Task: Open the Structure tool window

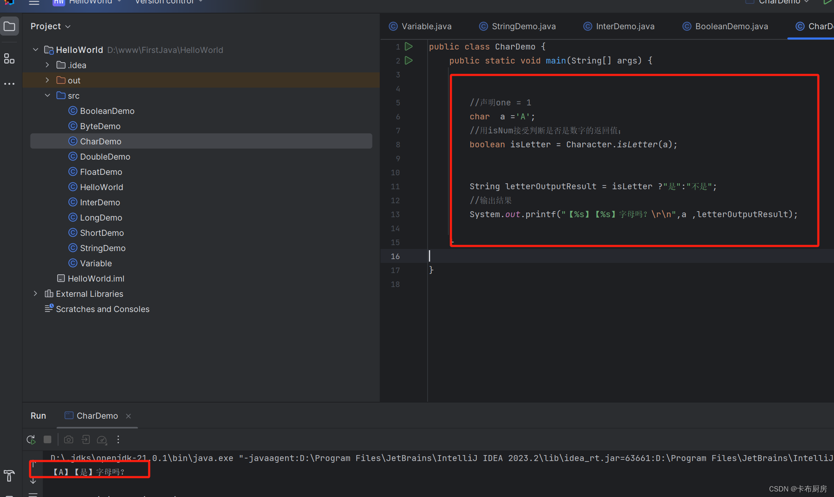Action: point(9,58)
